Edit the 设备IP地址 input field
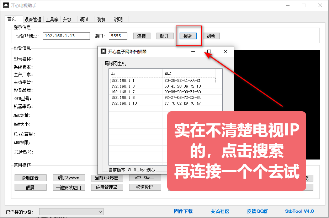 (x=66, y=35)
